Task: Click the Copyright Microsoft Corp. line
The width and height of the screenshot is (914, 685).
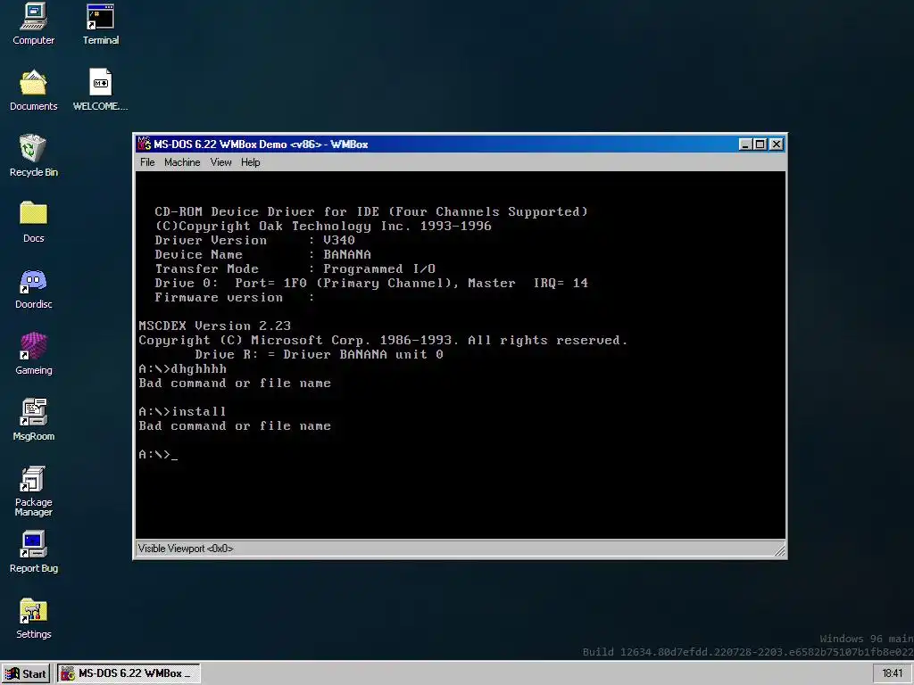Action: tap(383, 341)
